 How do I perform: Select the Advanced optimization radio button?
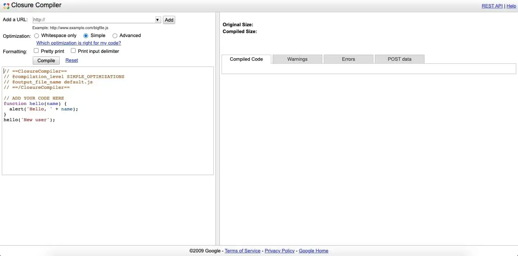pyautogui.click(x=115, y=36)
